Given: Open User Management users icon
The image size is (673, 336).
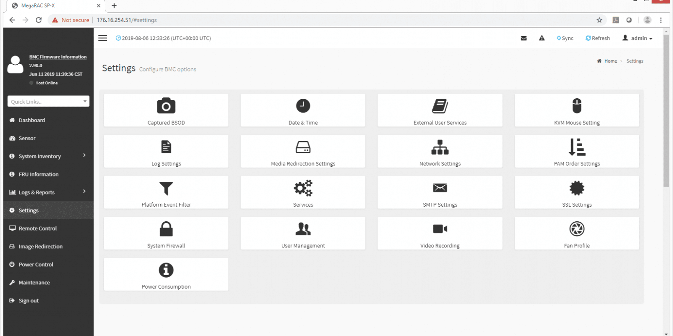Looking at the screenshot, I should [303, 229].
